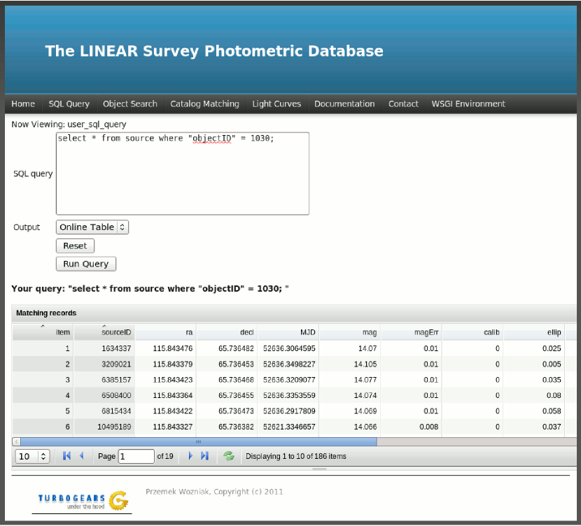Screen dimensions: 581x526
Task: Refresh the matching records table
Action: (x=228, y=456)
